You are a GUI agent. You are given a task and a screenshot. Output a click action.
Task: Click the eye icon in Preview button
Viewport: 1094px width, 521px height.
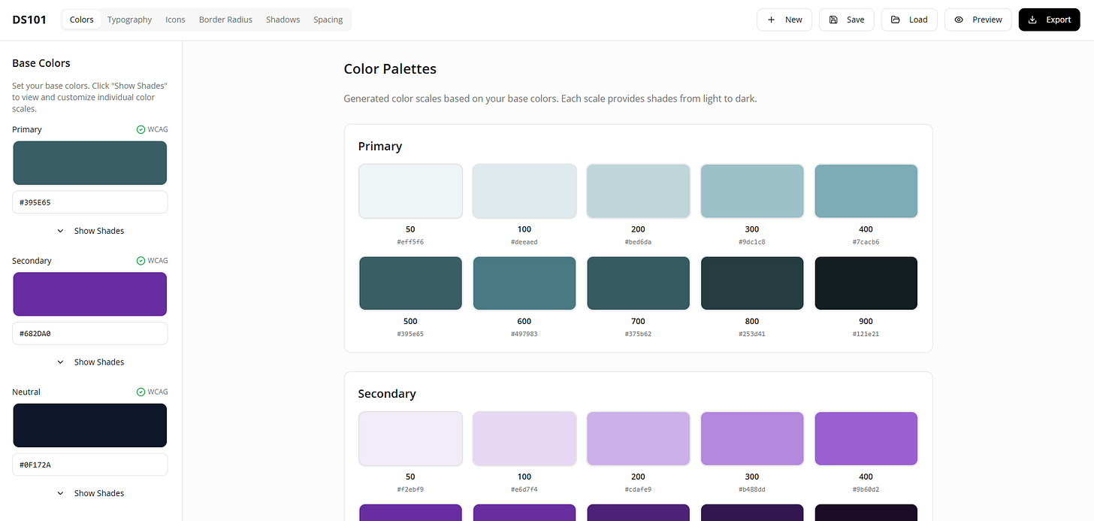pos(959,20)
